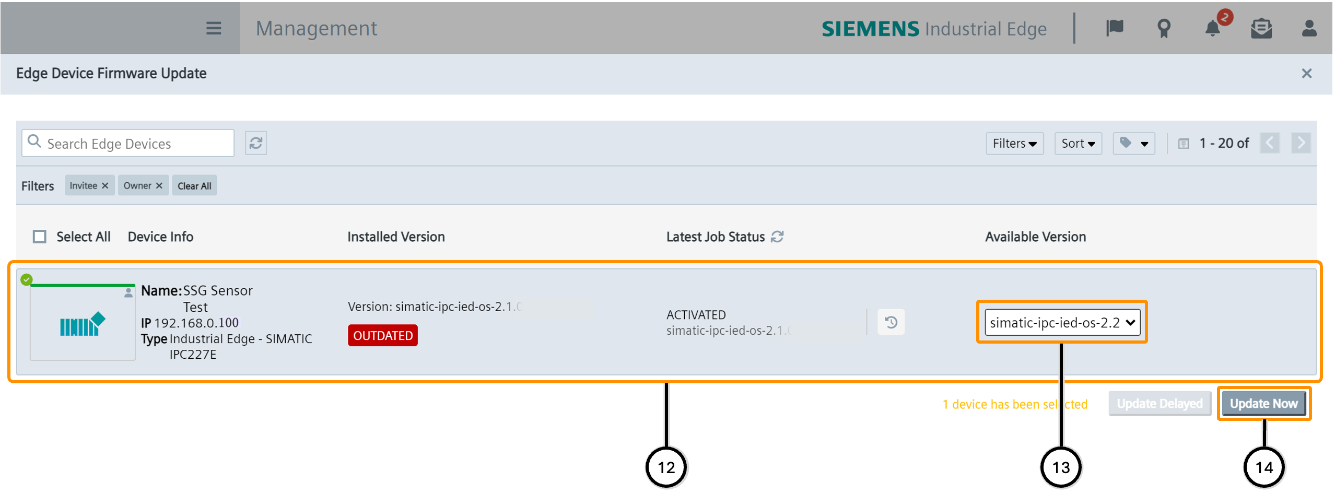The height and width of the screenshot is (494, 1335).
Task: Open the hamburger navigation menu
Action: coord(213,28)
